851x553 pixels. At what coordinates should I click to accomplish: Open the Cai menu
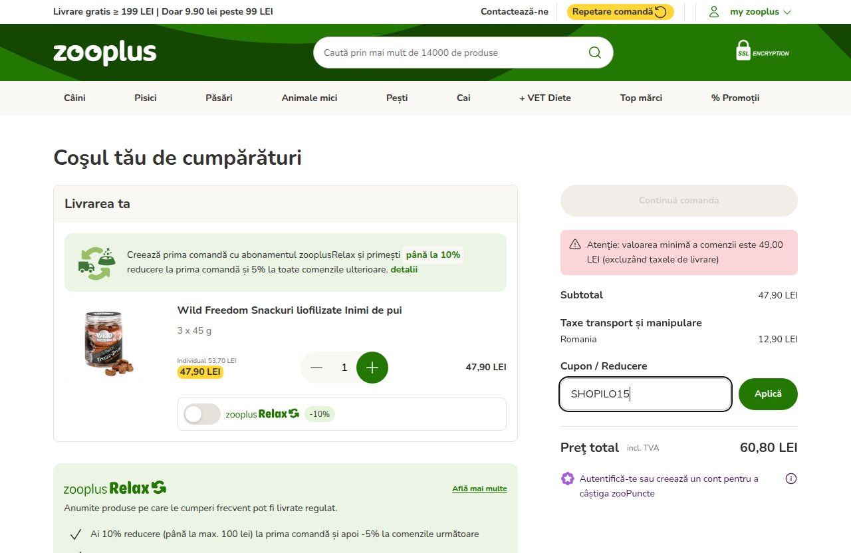tap(463, 98)
